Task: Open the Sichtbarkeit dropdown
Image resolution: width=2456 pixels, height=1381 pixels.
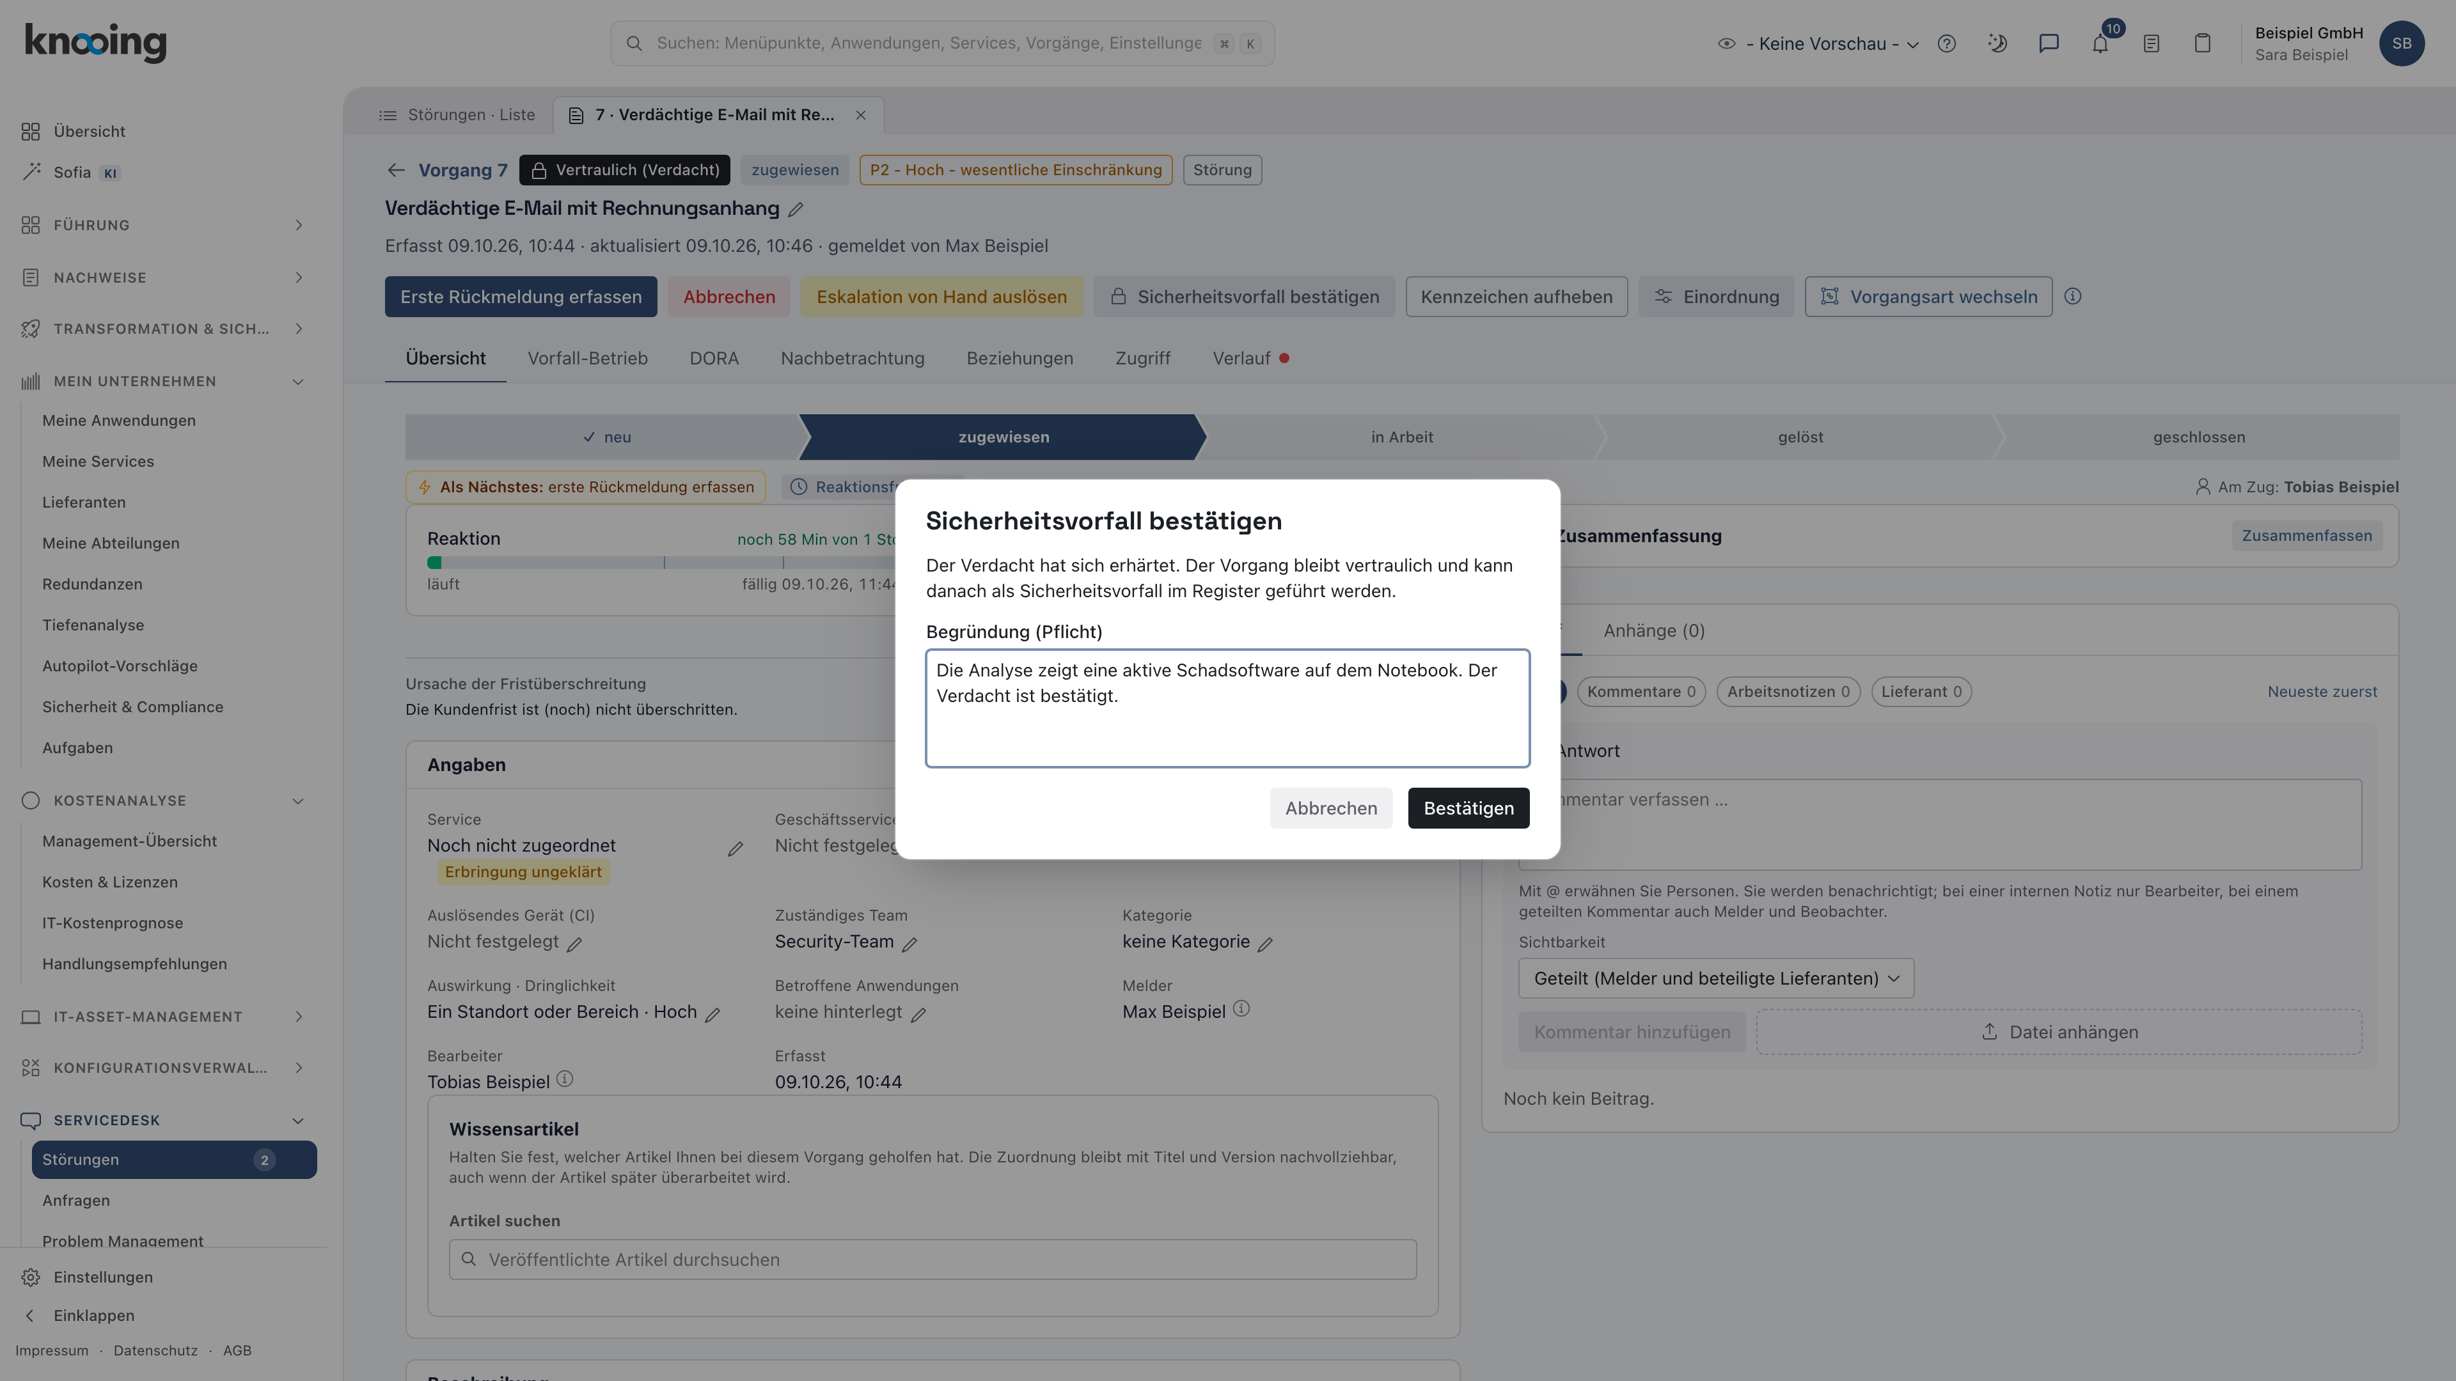Action: [1715, 979]
